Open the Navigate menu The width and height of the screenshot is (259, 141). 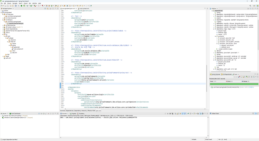(x=15, y=3)
